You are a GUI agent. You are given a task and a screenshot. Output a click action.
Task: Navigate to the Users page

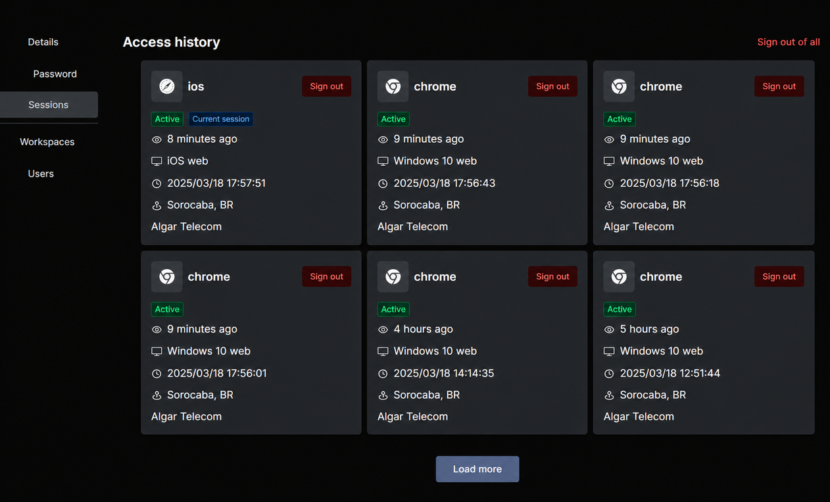tap(41, 174)
